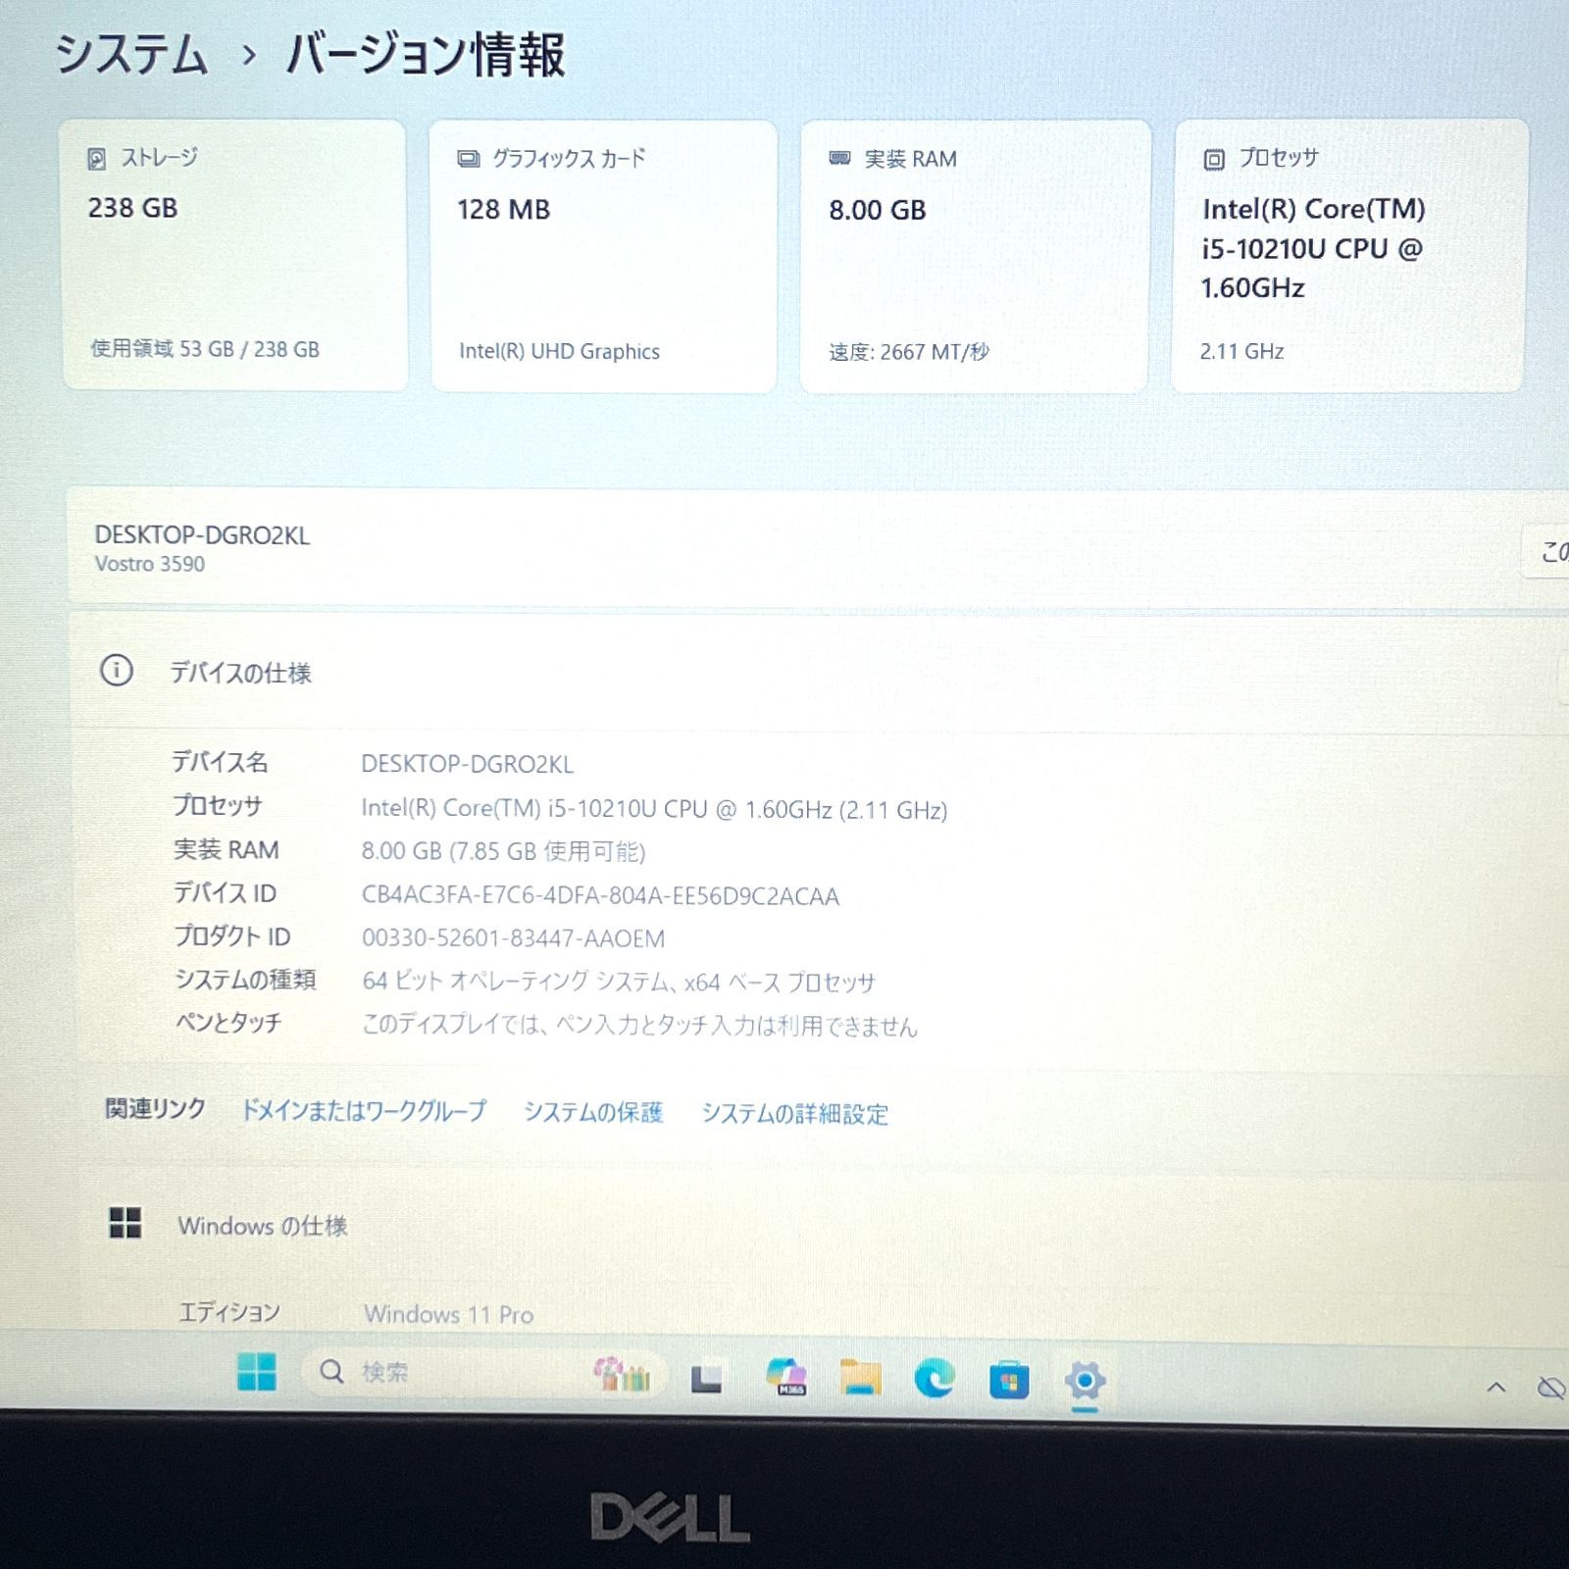Collapse the デバイスの仕様 section header
The width and height of the screenshot is (1569, 1569).
pyautogui.click(x=819, y=673)
